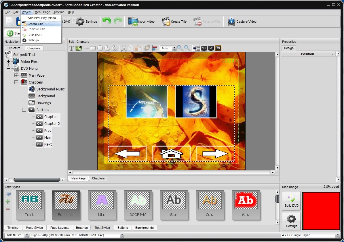
Task: Switch to the Chapters navigation tab
Action: [x=34, y=48]
